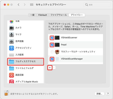Add an application with plus button
113x99 pixels.
pos(50,68)
